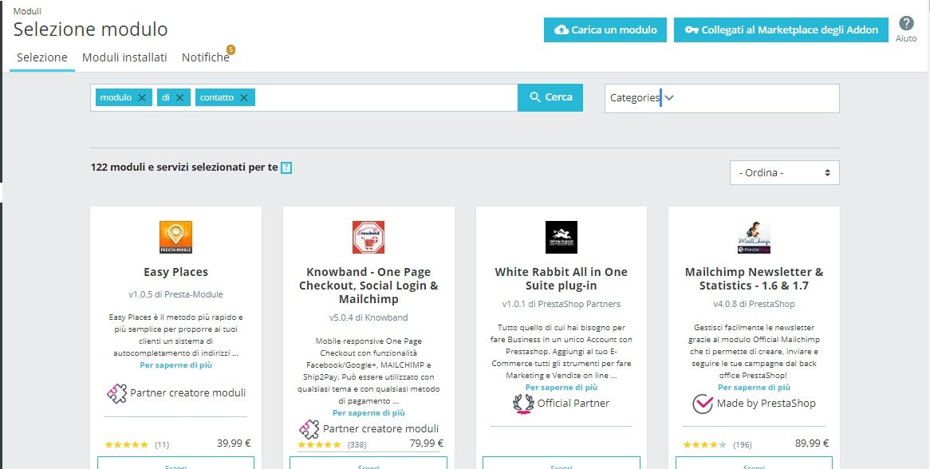Click the Notifiche badge showing 5
Viewport: 930px width, 469px height.
[231, 49]
